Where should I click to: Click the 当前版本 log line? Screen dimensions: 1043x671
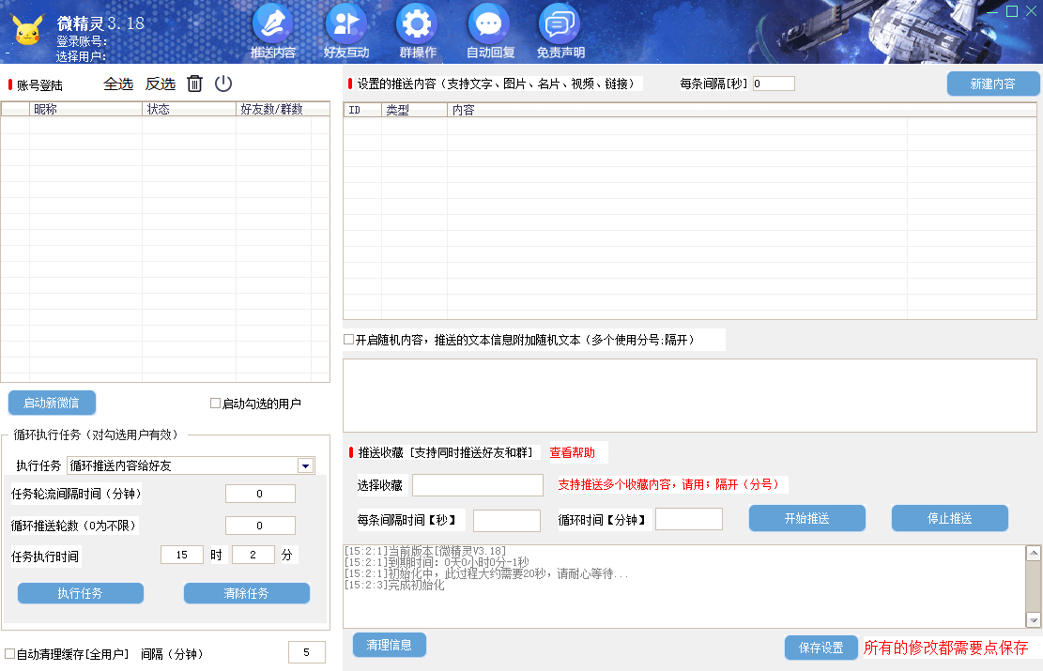(x=425, y=551)
